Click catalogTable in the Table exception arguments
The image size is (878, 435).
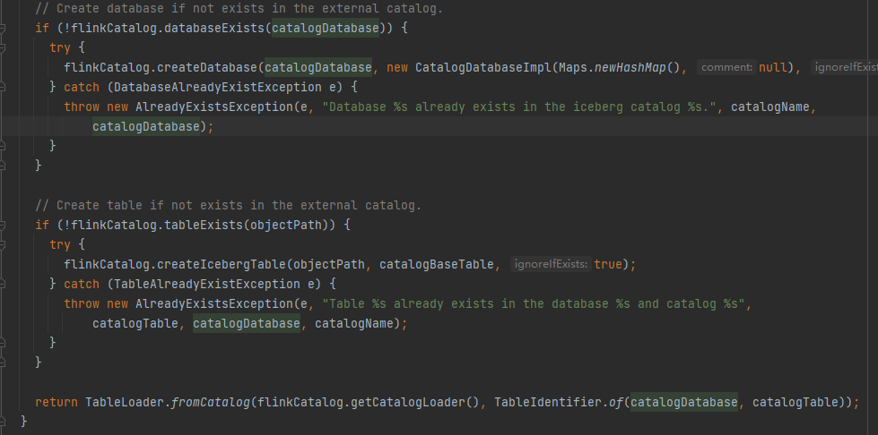(135, 324)
